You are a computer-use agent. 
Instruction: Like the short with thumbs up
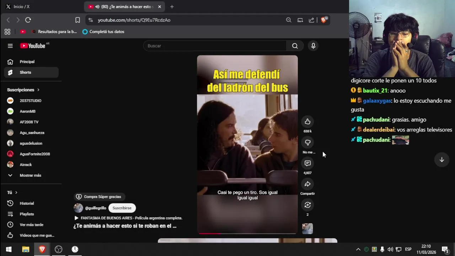pyautogui.click(x=307, y=122)
